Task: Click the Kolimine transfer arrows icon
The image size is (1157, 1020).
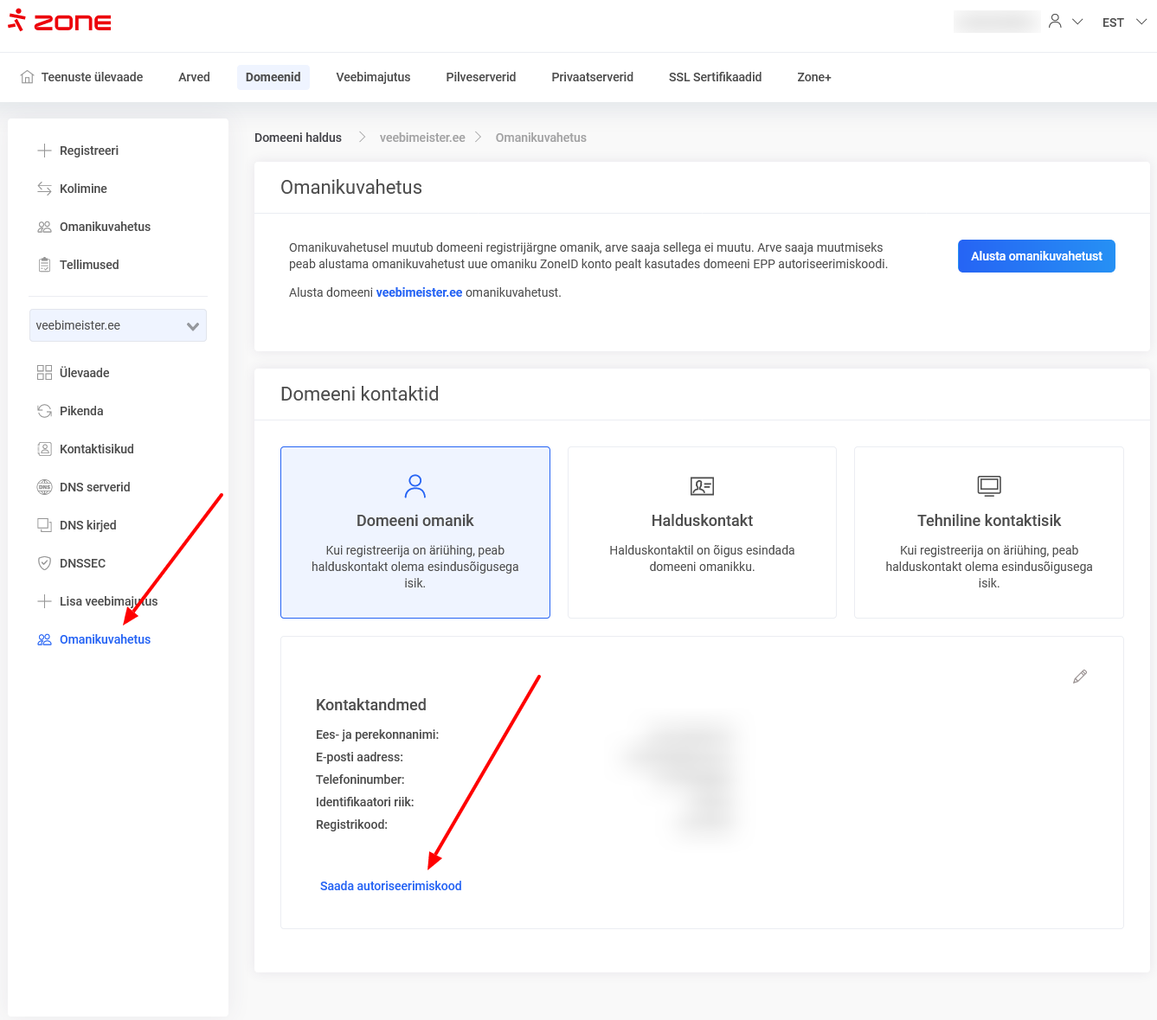Action: (44, 189)
